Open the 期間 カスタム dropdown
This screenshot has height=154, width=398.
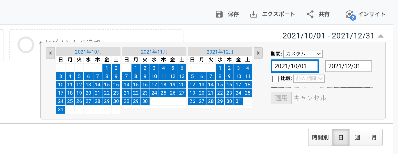click(x=303, y=54)
